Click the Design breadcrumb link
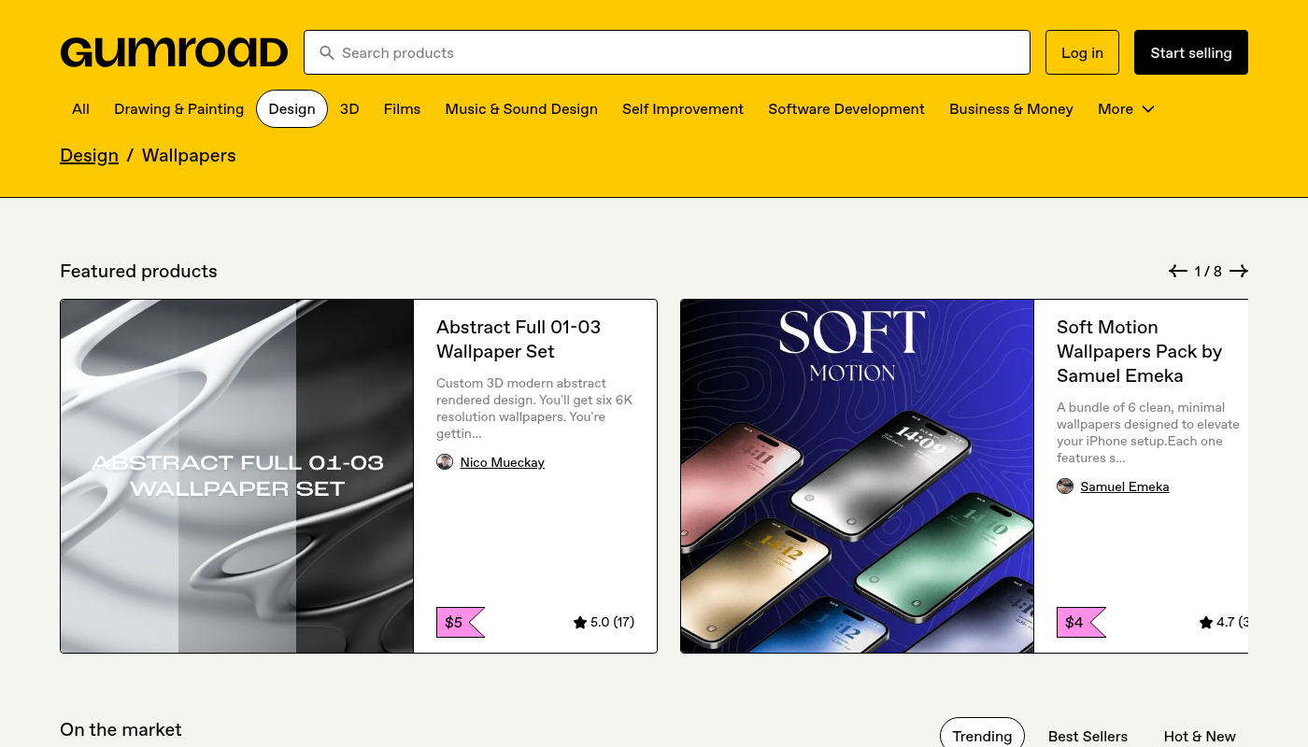 [89, 155]
